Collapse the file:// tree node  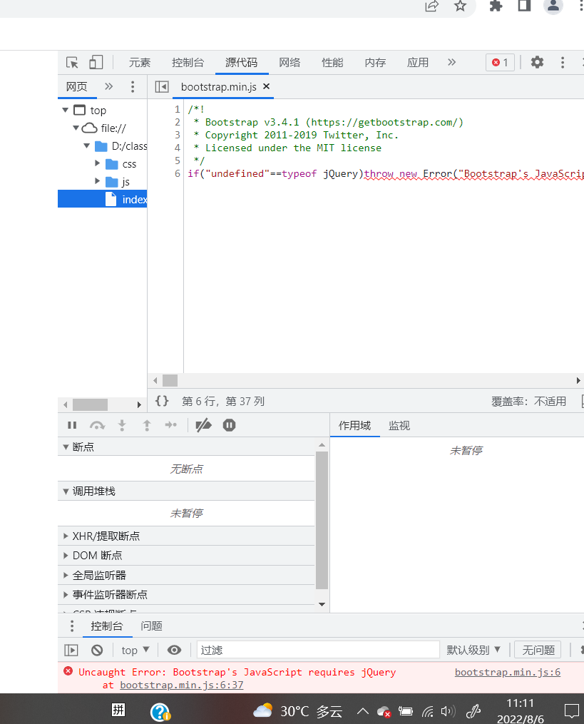point(76,128)
